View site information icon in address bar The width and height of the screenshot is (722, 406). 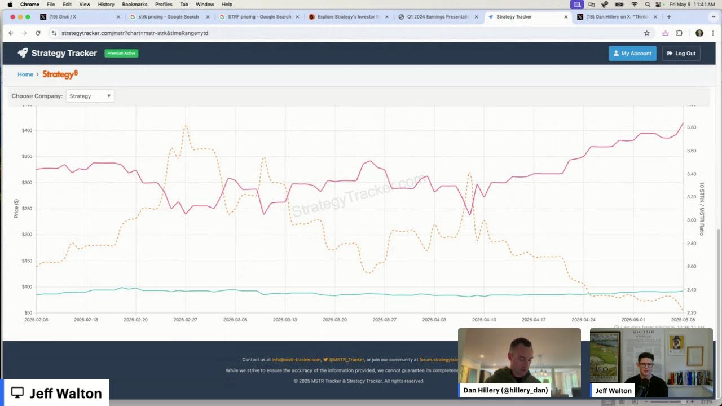54,33
